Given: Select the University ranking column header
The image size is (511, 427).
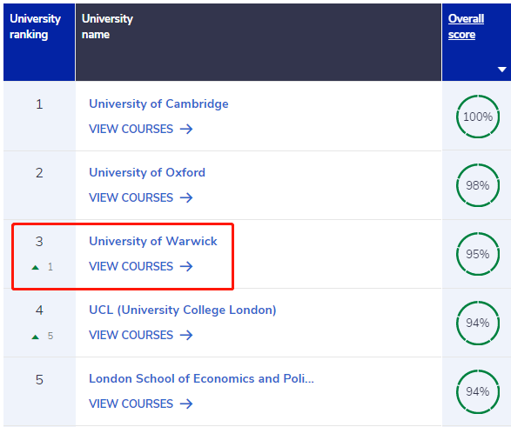Looking at the screenshot, I should pos(39,42).
